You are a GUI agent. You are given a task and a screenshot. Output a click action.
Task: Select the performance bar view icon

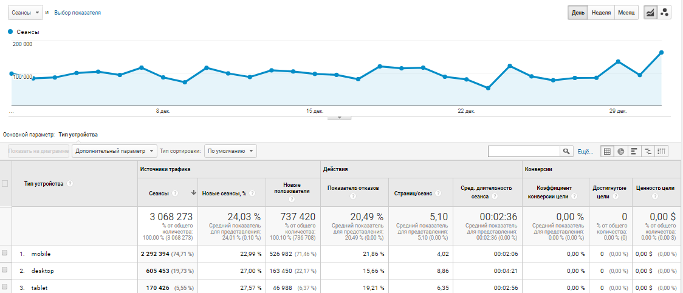coord(634,151)
